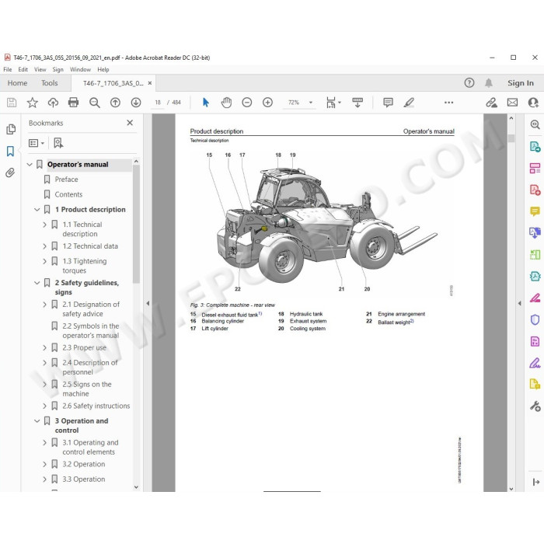Click the page number input field
This screenshot has width=544, height=544.
tap(158, 103)
